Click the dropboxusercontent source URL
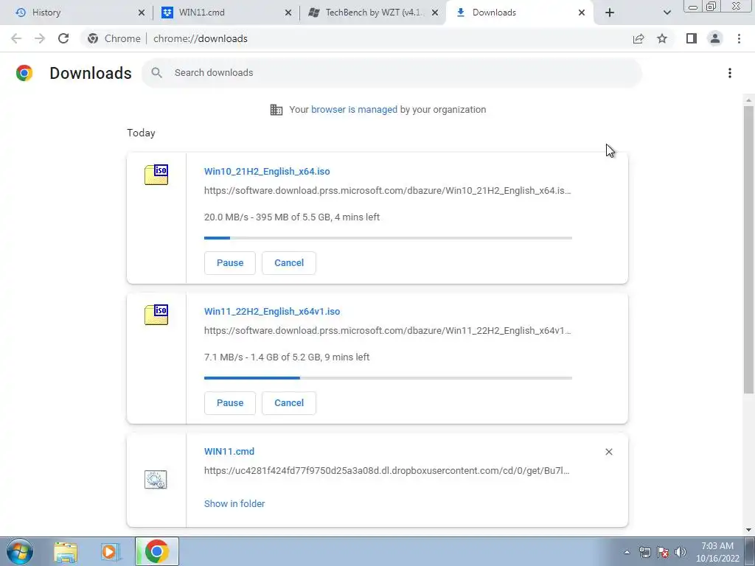The width and height of the screenshot is (755, 566). pos(386,471)
